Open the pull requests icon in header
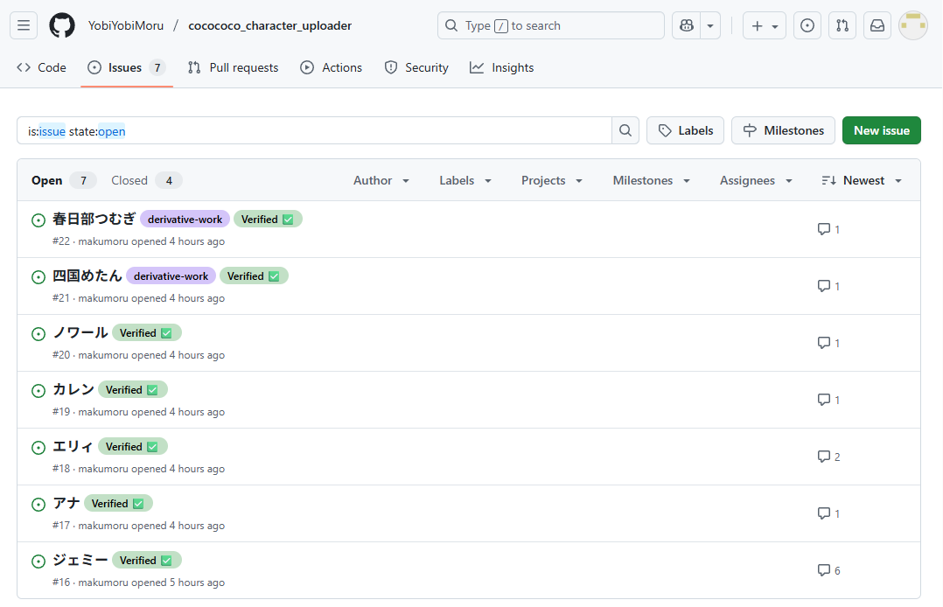943x607 pixels. pos(842,25)
